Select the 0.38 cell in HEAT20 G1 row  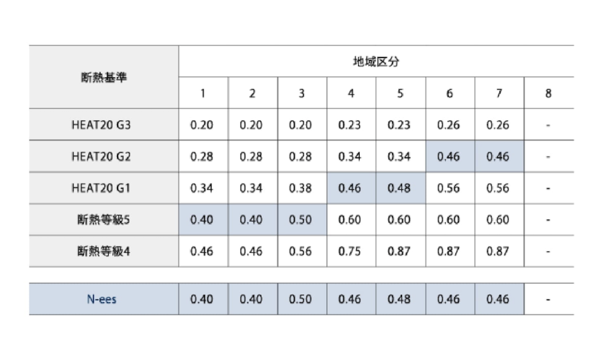[302, 188]
